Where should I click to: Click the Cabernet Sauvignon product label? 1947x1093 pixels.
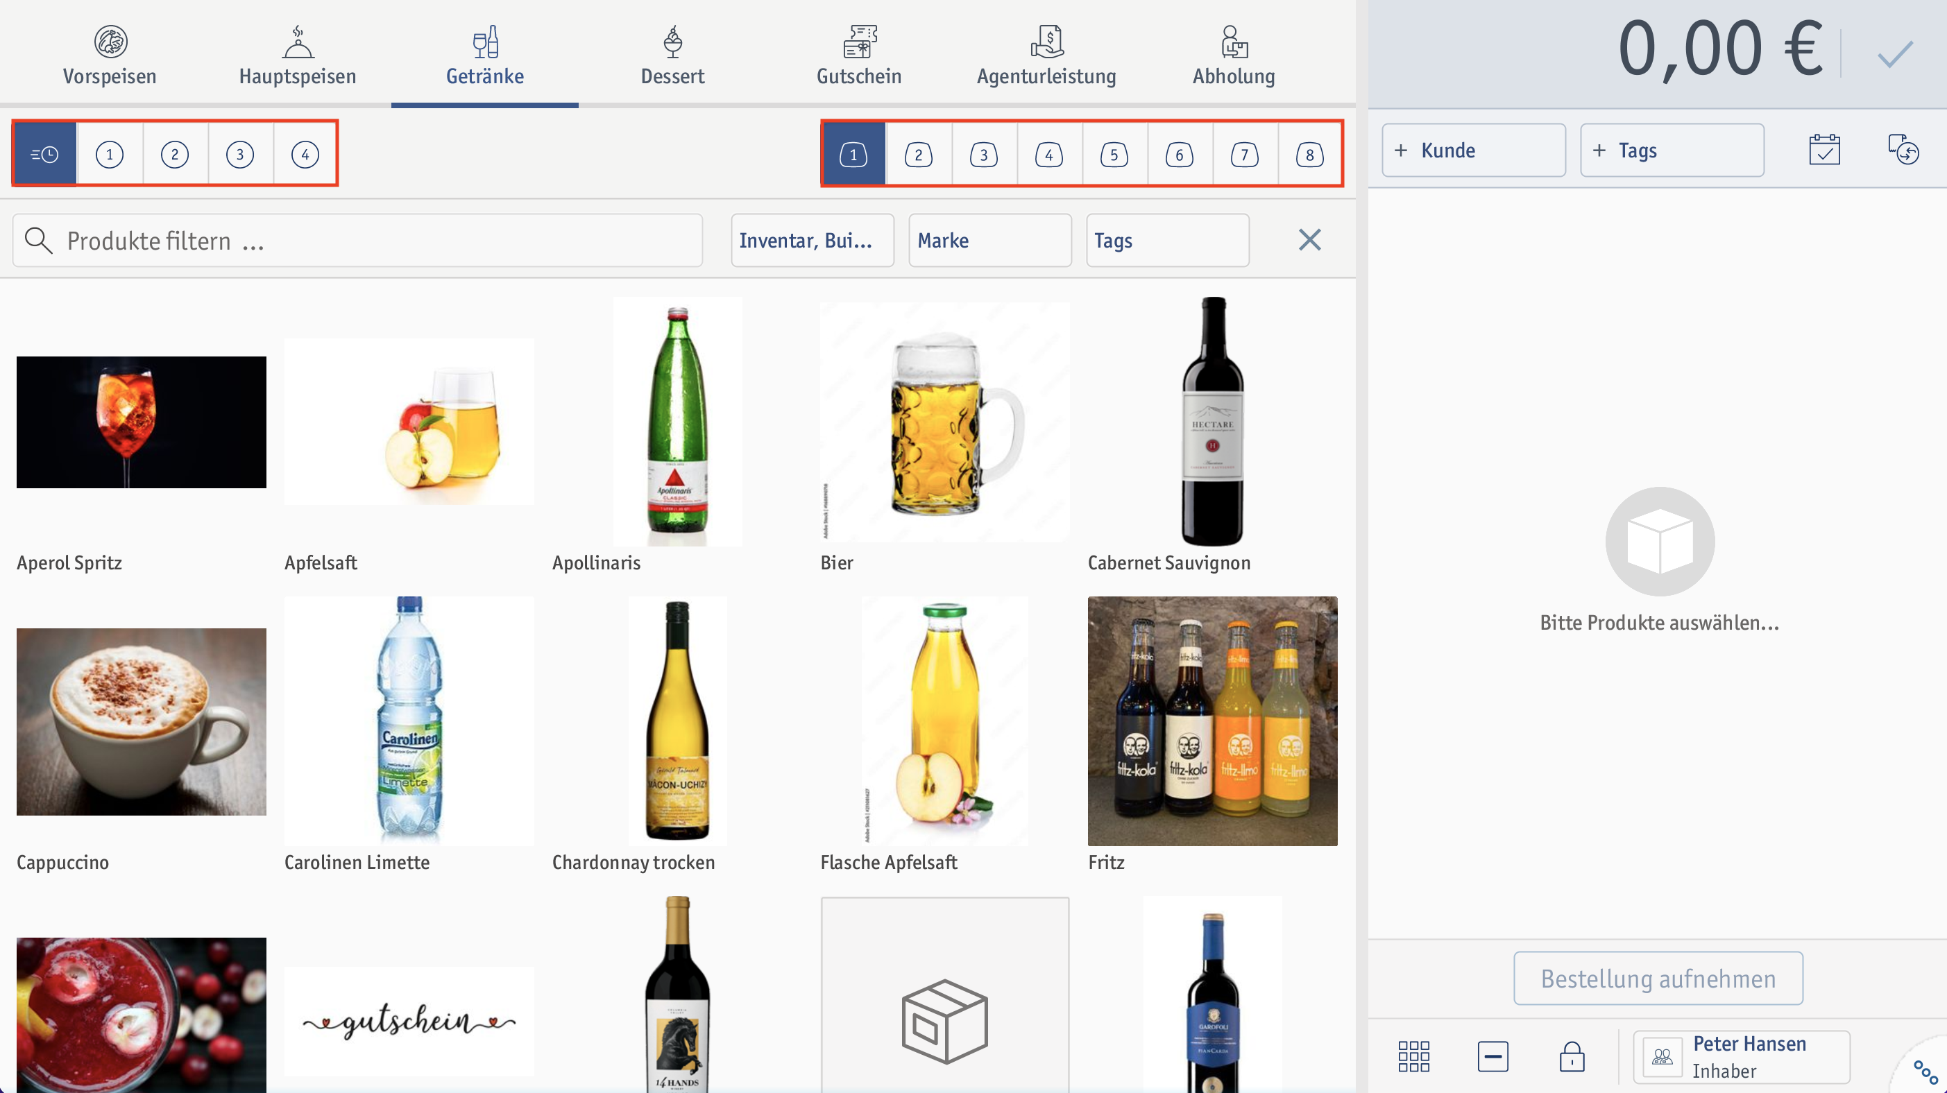pyautogui.click(x=1168, y=562)
